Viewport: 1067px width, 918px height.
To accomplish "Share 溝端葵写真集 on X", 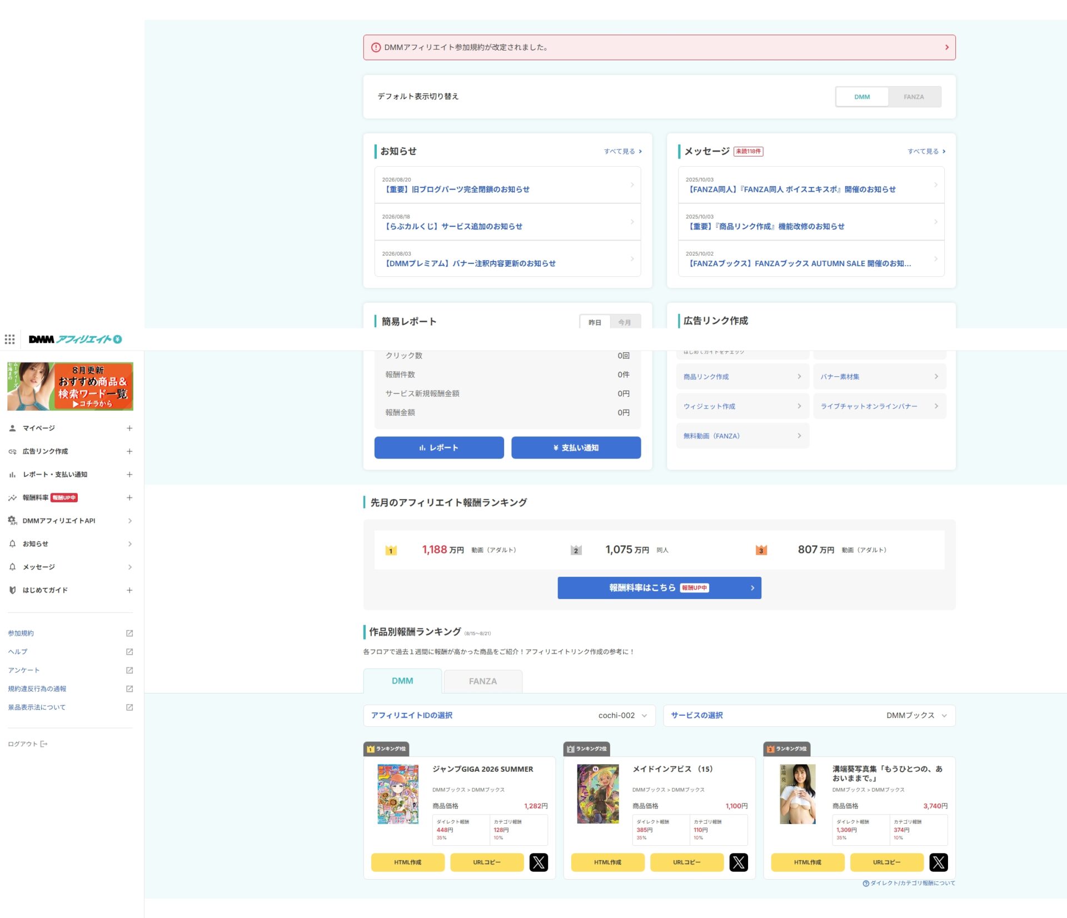I will pos(939,862).
